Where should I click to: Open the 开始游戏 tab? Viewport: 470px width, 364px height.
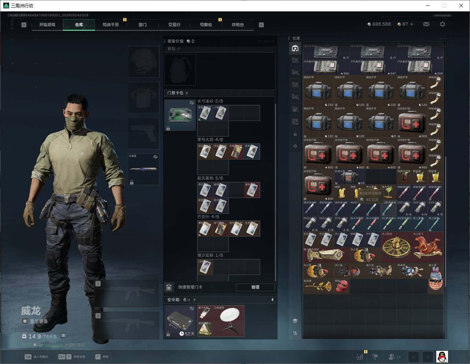point(47,25)
